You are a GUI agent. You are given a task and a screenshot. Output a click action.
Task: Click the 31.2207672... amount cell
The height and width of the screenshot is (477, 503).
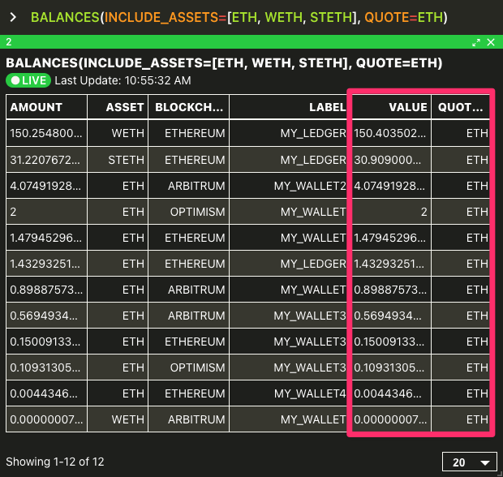coord(46,160)
